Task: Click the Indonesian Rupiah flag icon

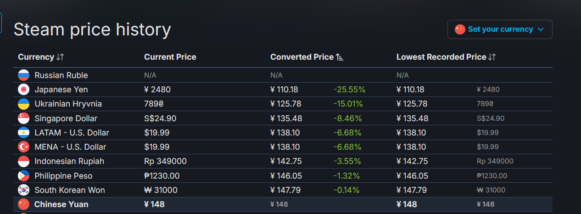Action: (x=23, y=161)
